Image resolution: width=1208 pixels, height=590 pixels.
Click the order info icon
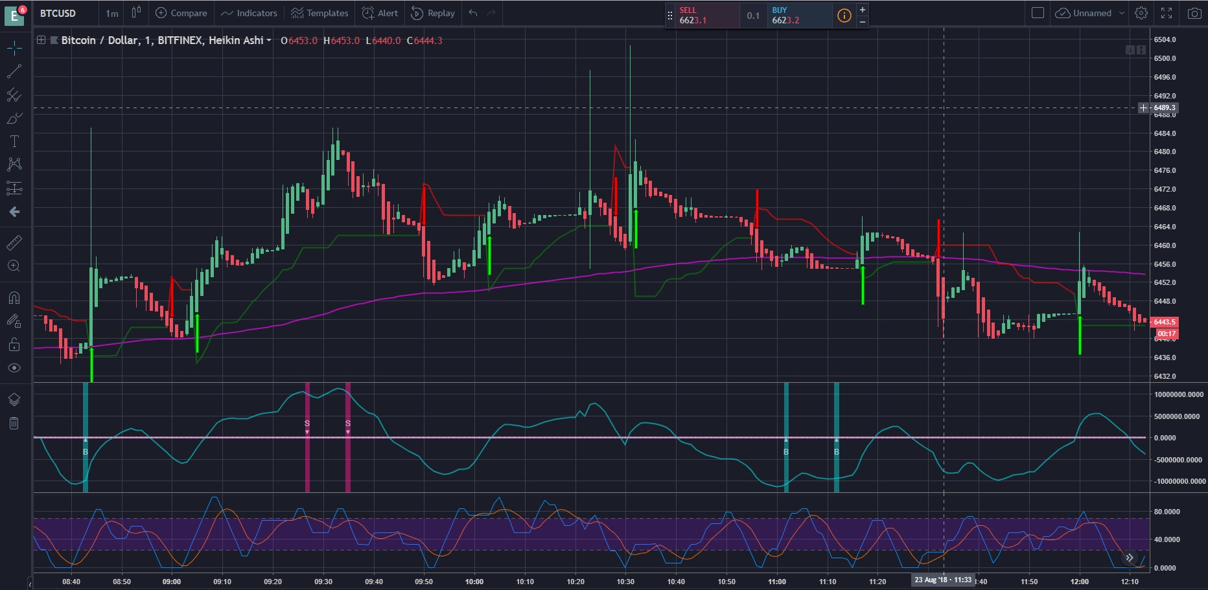coord(844,16)
